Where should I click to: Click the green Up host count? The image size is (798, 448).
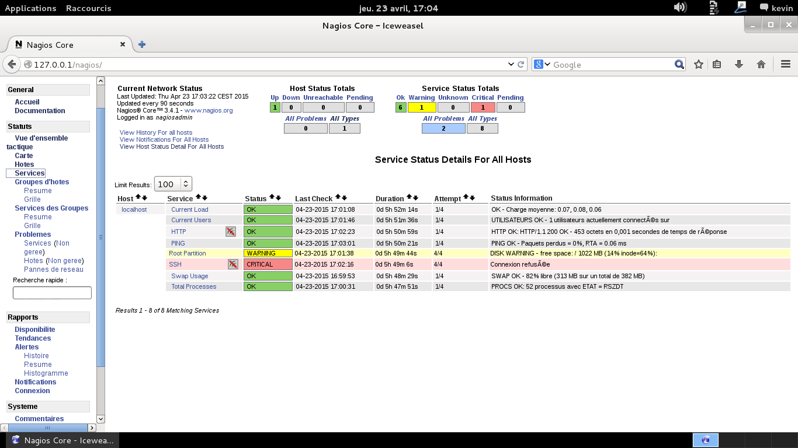coord(275,107)
